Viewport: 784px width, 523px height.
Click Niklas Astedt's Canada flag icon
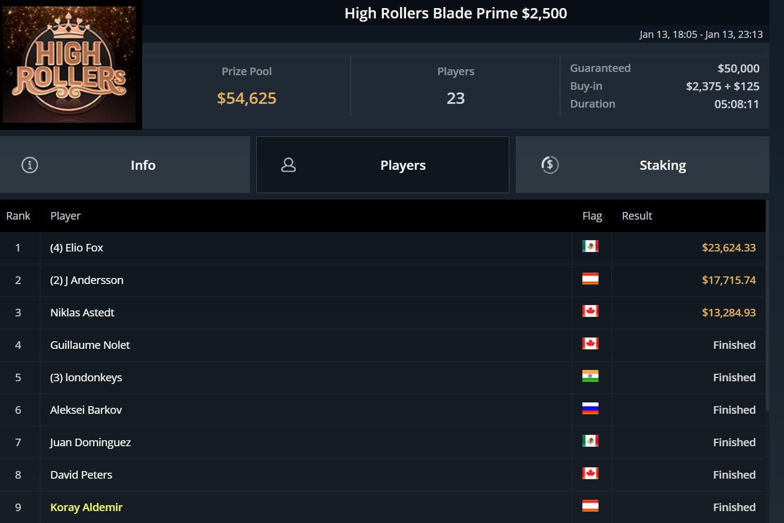pyautogui.click(x=590, y=312)
